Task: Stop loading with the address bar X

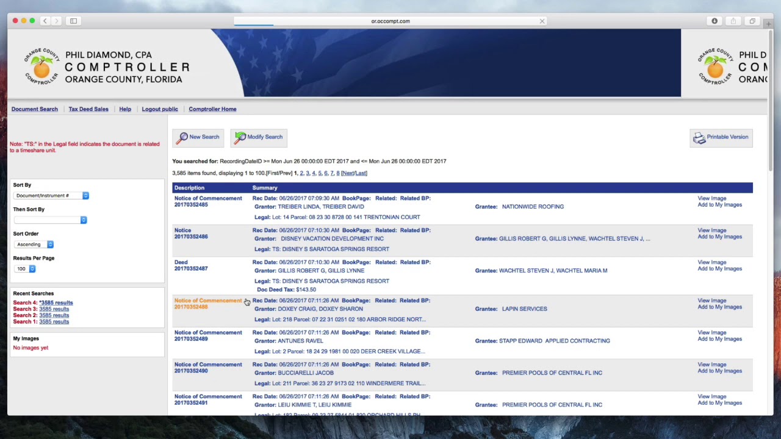Action: (x=542, y=21)
